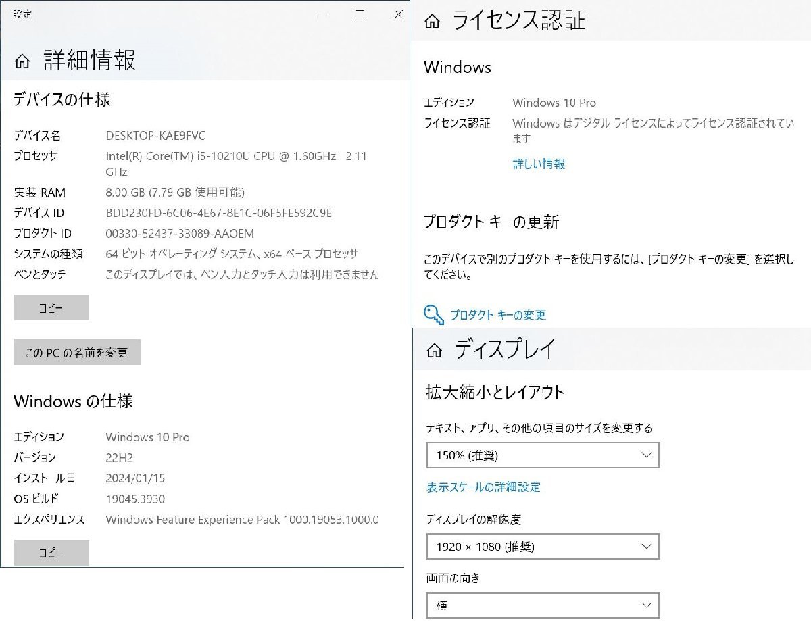Click the この PC の名前を変更 button

[76, 352]
